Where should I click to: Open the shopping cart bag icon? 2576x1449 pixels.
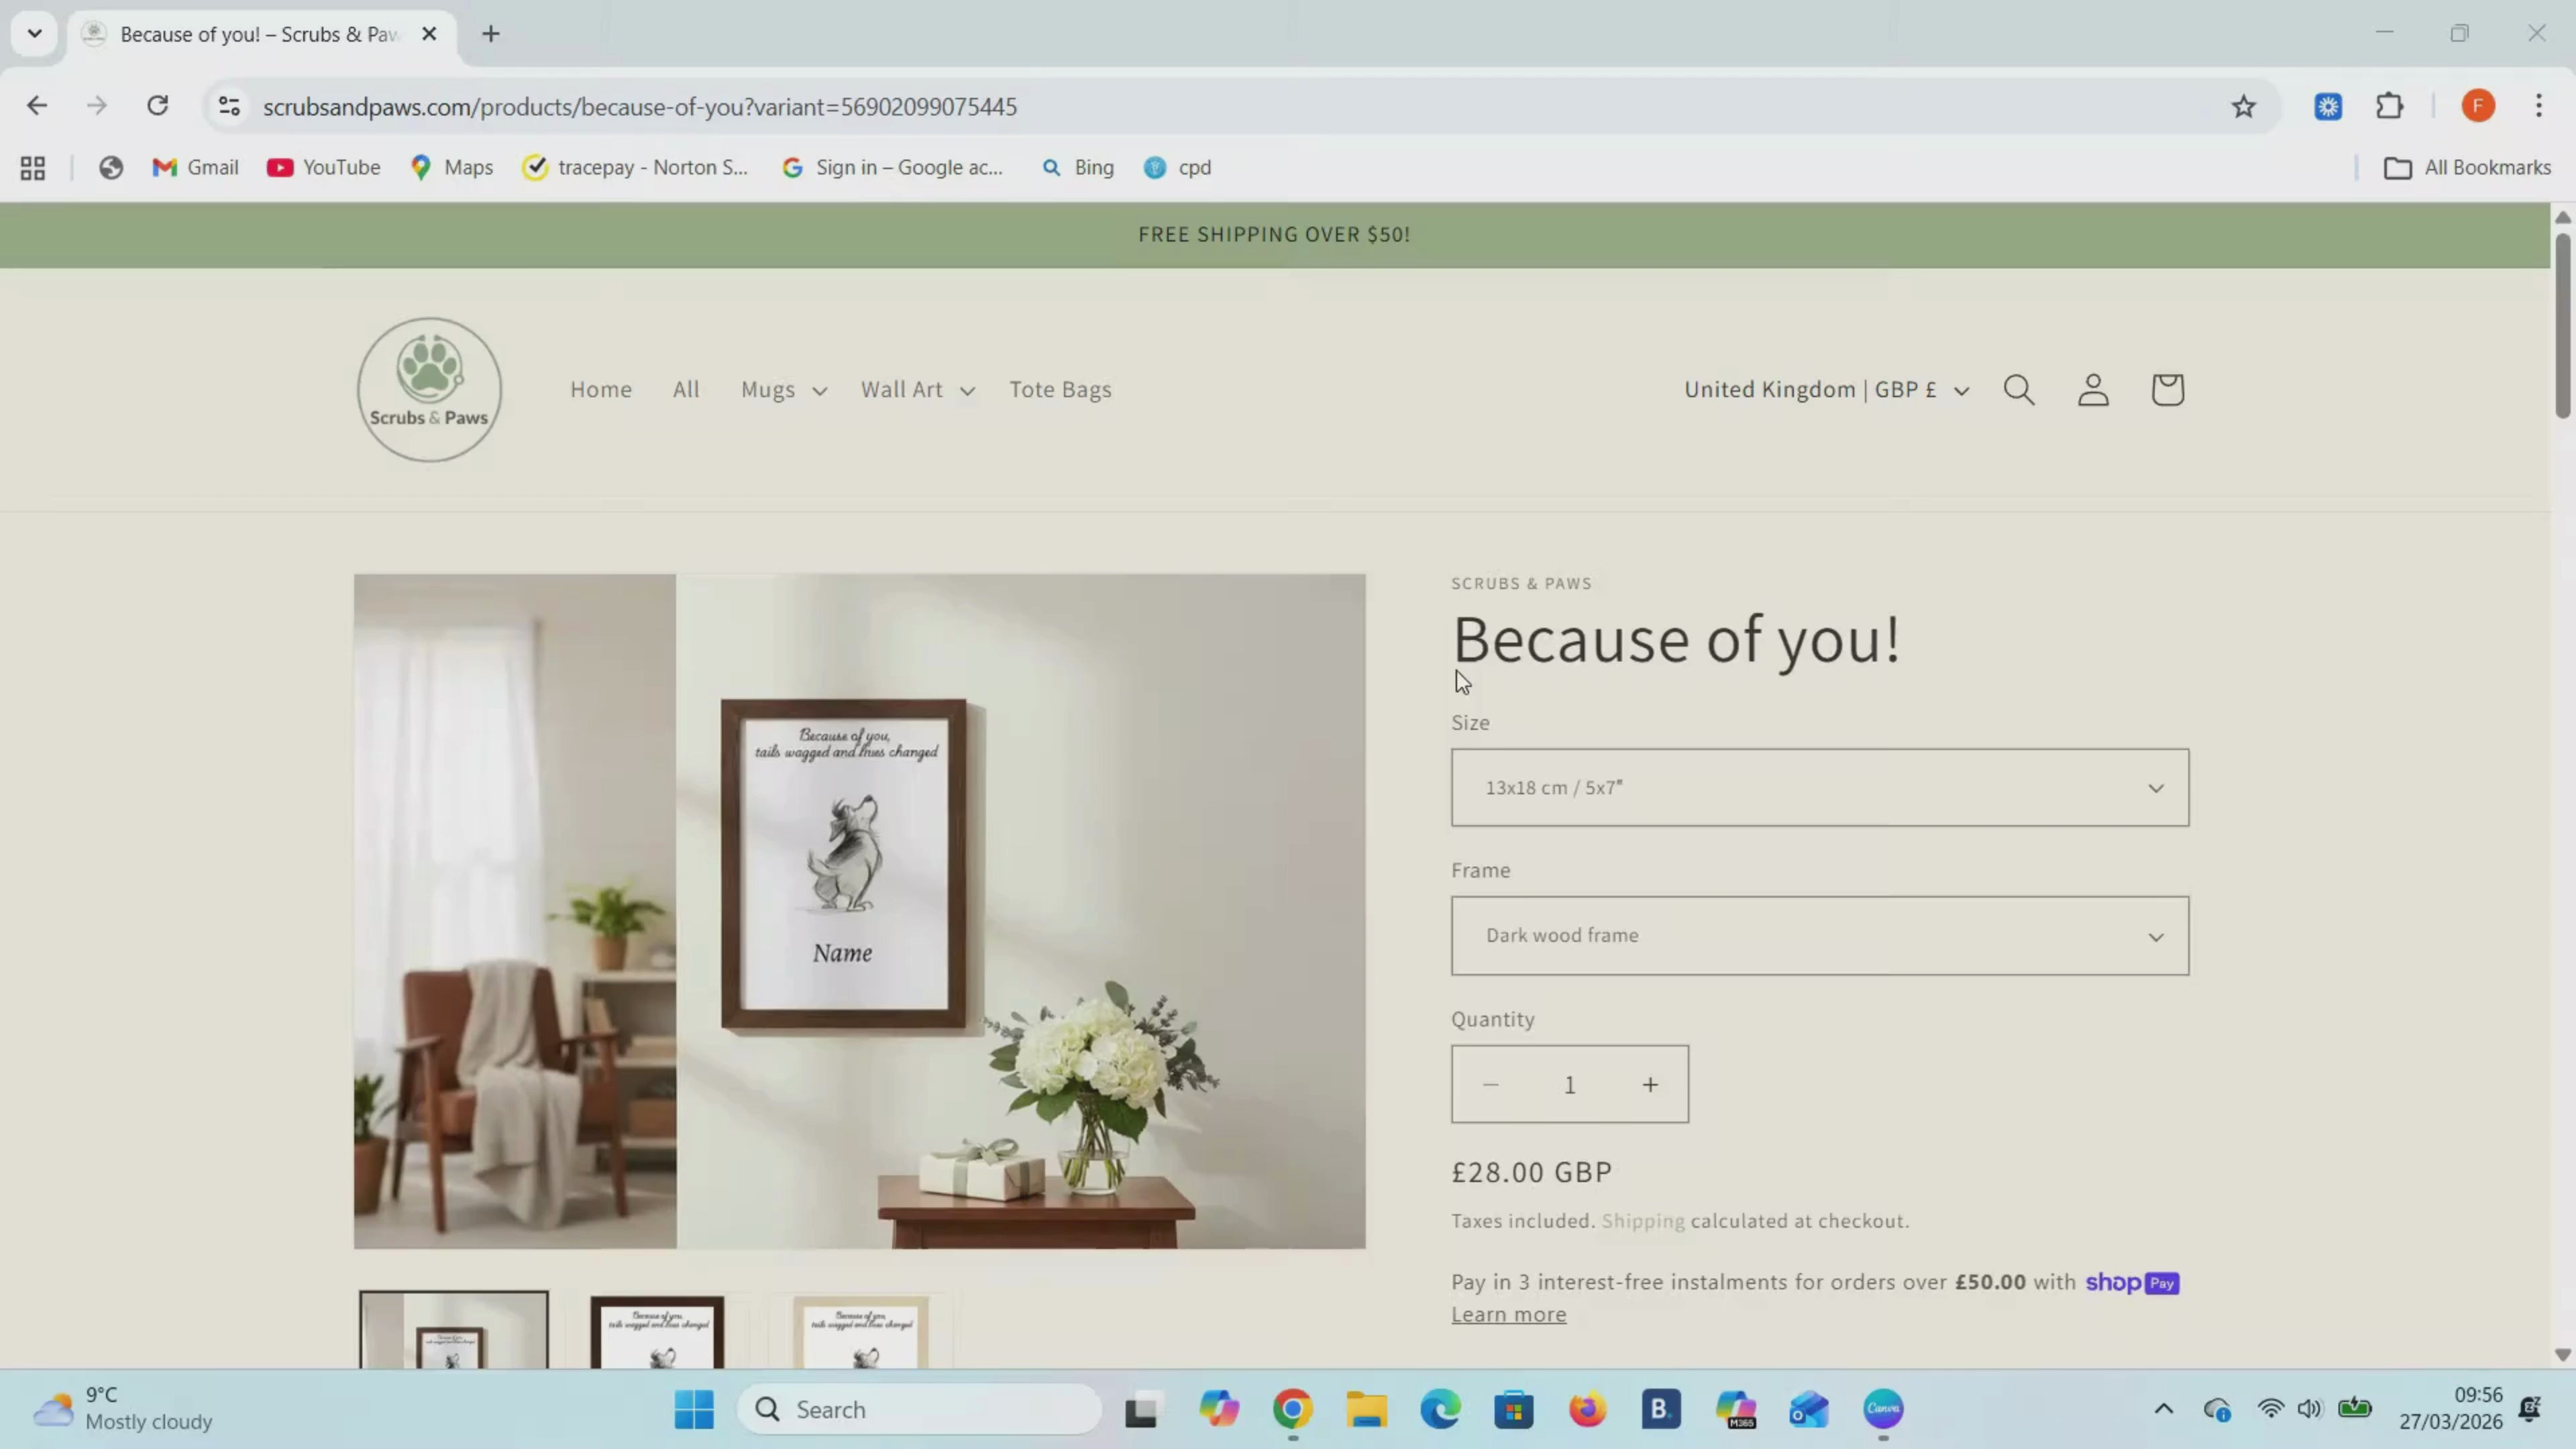coord(2167,390)
